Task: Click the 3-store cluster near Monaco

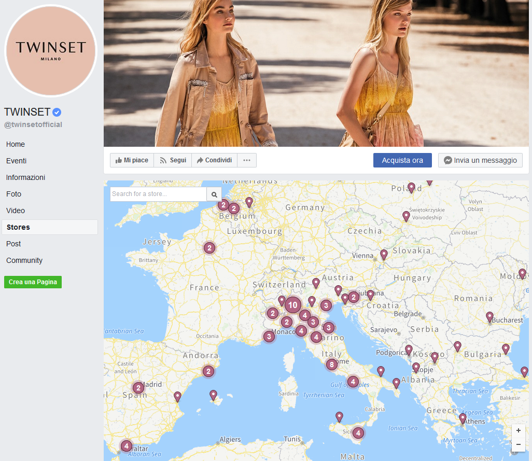Action: [x=269, y=337]
